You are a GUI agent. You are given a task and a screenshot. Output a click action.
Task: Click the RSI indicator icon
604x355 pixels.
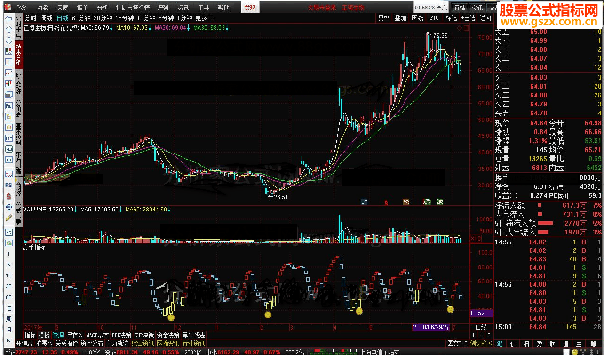pos(8,185)
